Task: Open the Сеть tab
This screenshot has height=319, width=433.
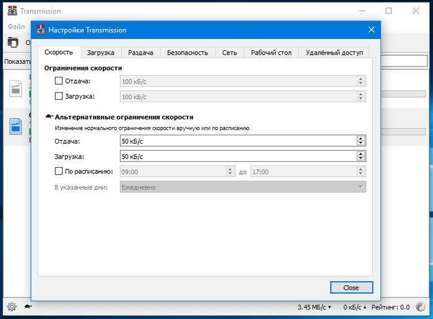Action: point(229,53)
